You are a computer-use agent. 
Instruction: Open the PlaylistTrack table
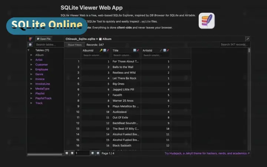point(43,98)
